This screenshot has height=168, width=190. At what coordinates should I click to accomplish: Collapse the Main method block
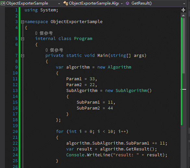22,56
